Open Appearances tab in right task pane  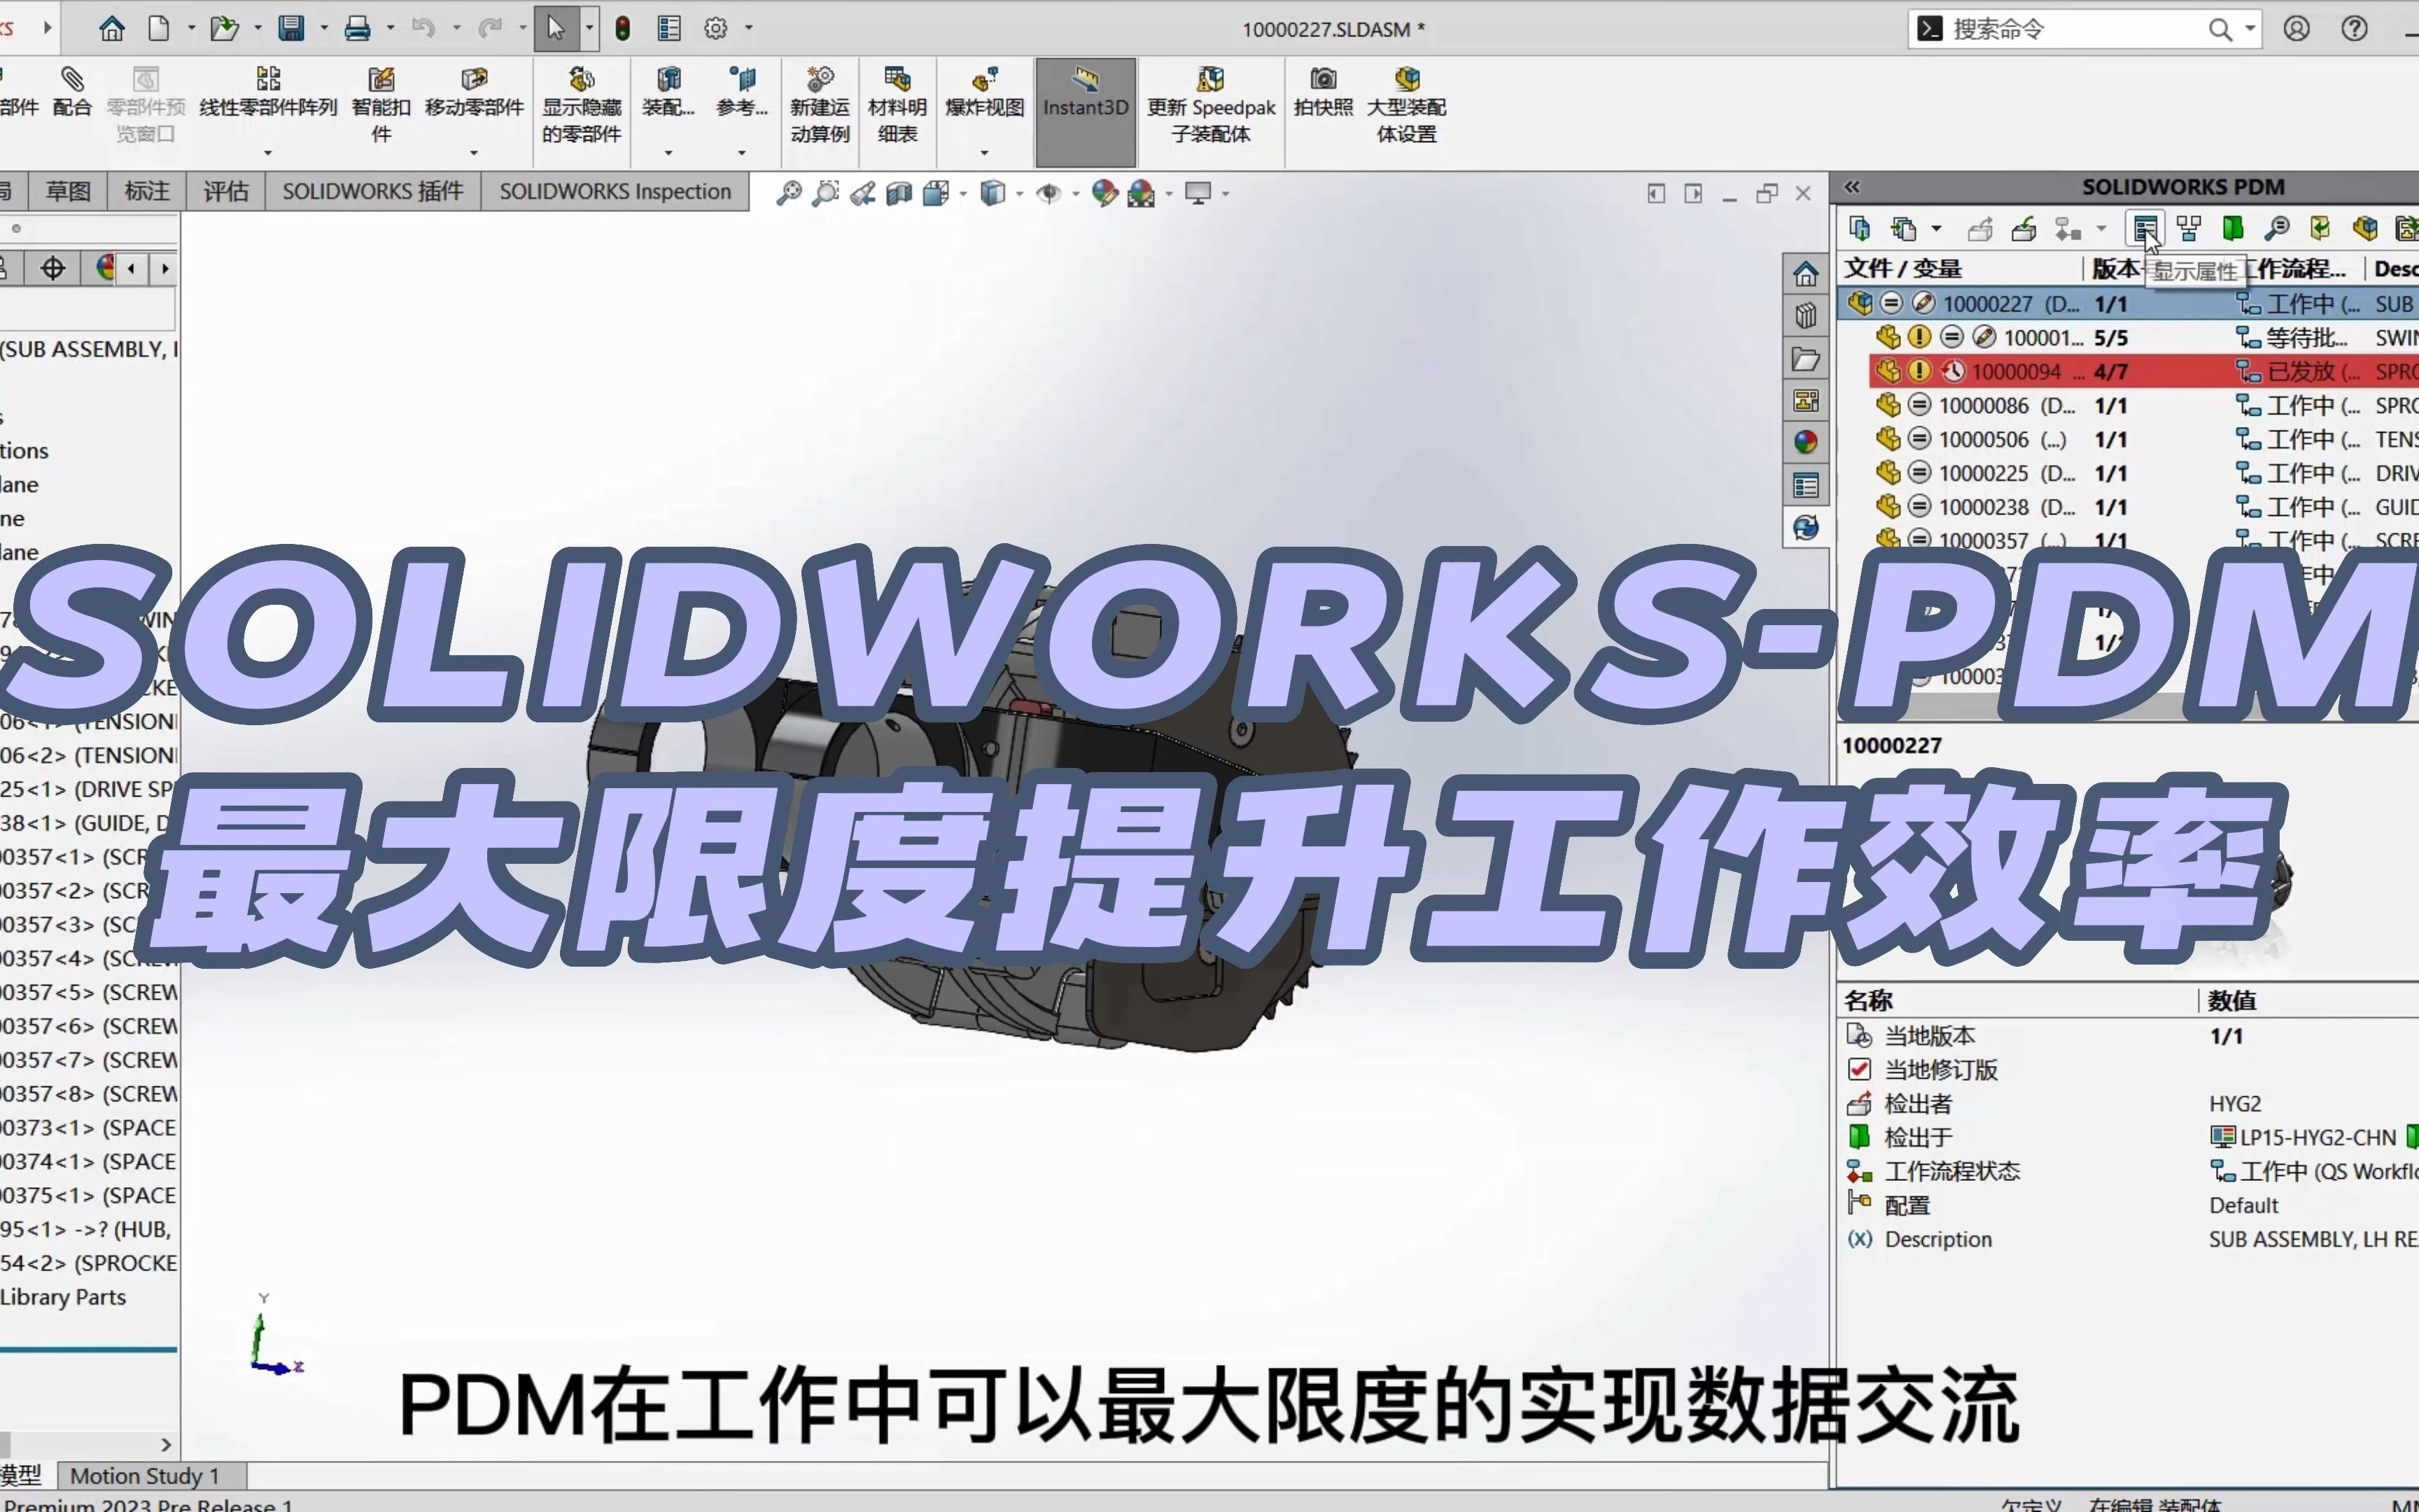[x=1805, y=442]
